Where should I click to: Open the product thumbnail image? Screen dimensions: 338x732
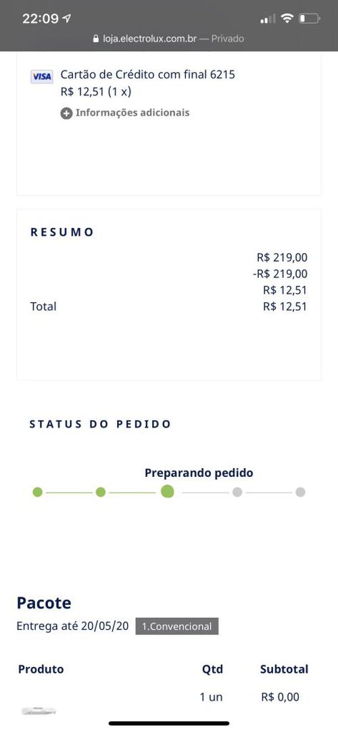pos(39,711)
